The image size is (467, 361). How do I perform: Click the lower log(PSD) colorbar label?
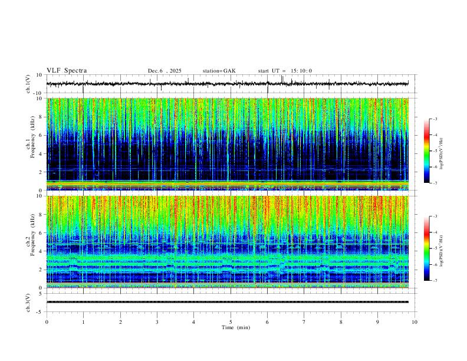(x=441, y=251)
